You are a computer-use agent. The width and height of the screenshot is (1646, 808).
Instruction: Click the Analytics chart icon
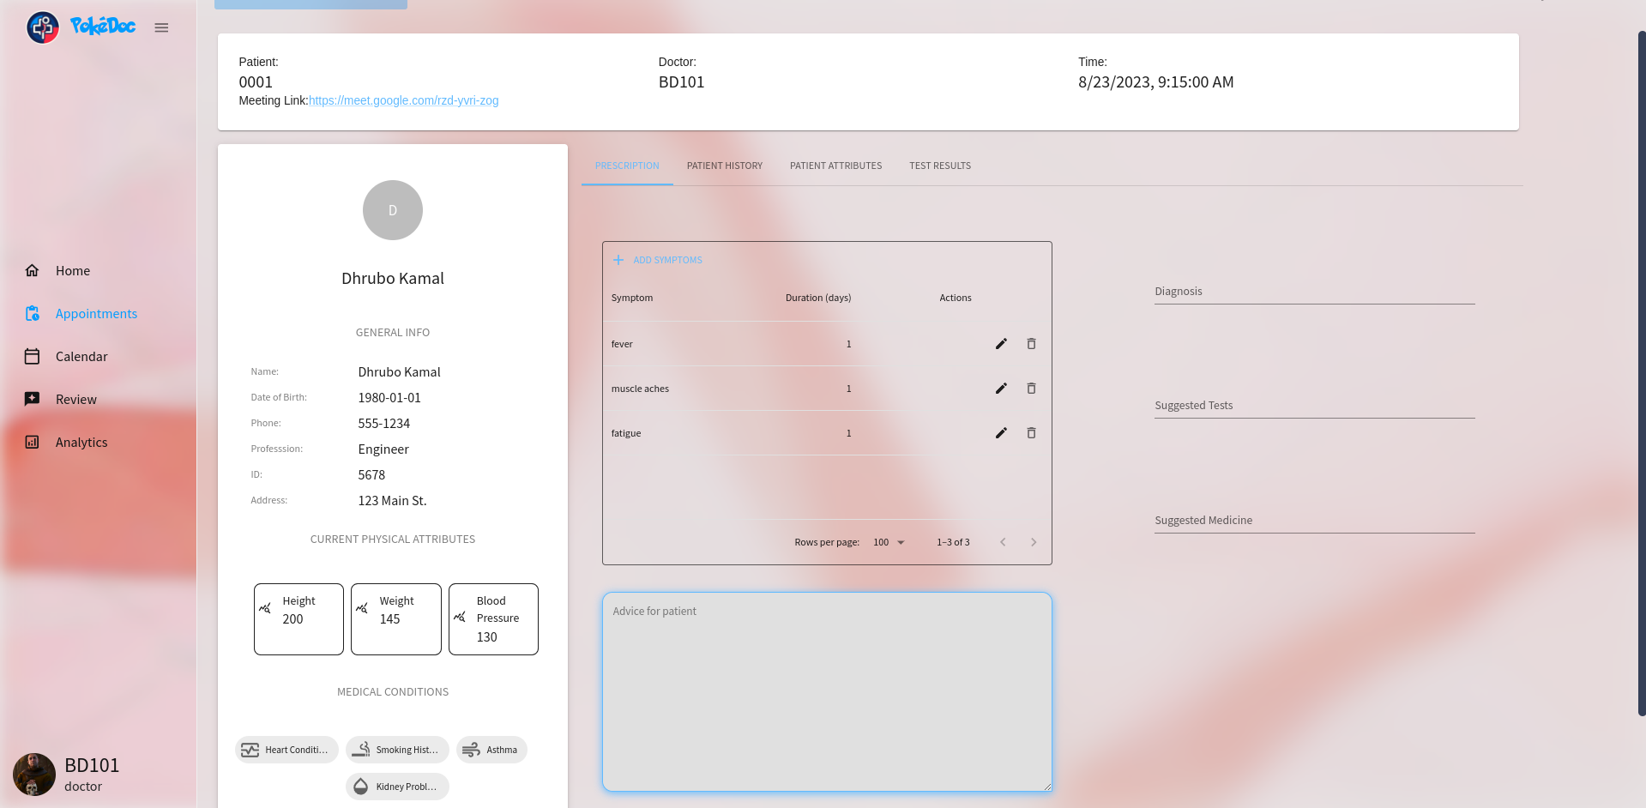coord(32,442)
